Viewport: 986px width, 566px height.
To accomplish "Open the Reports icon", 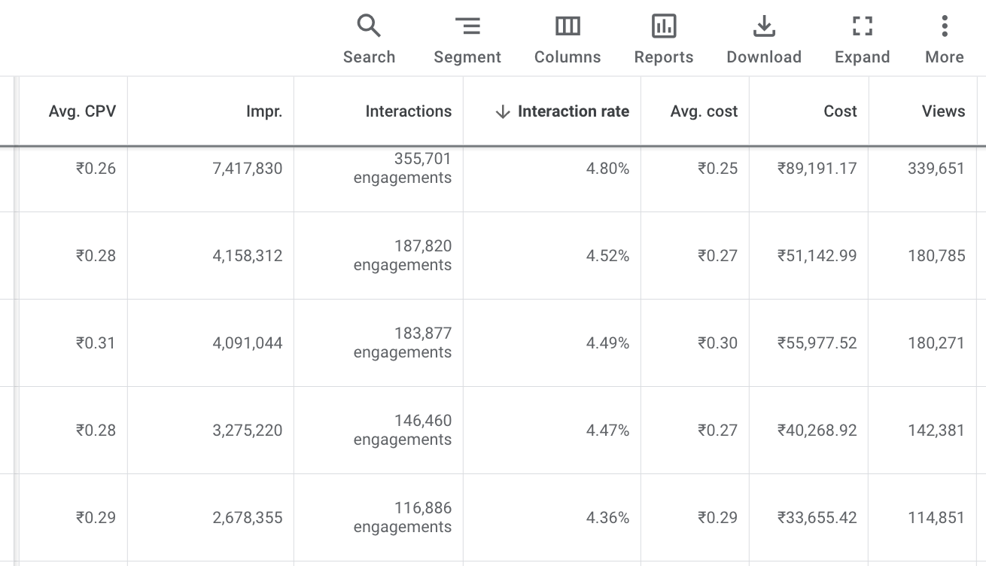I will coord(663,25).
